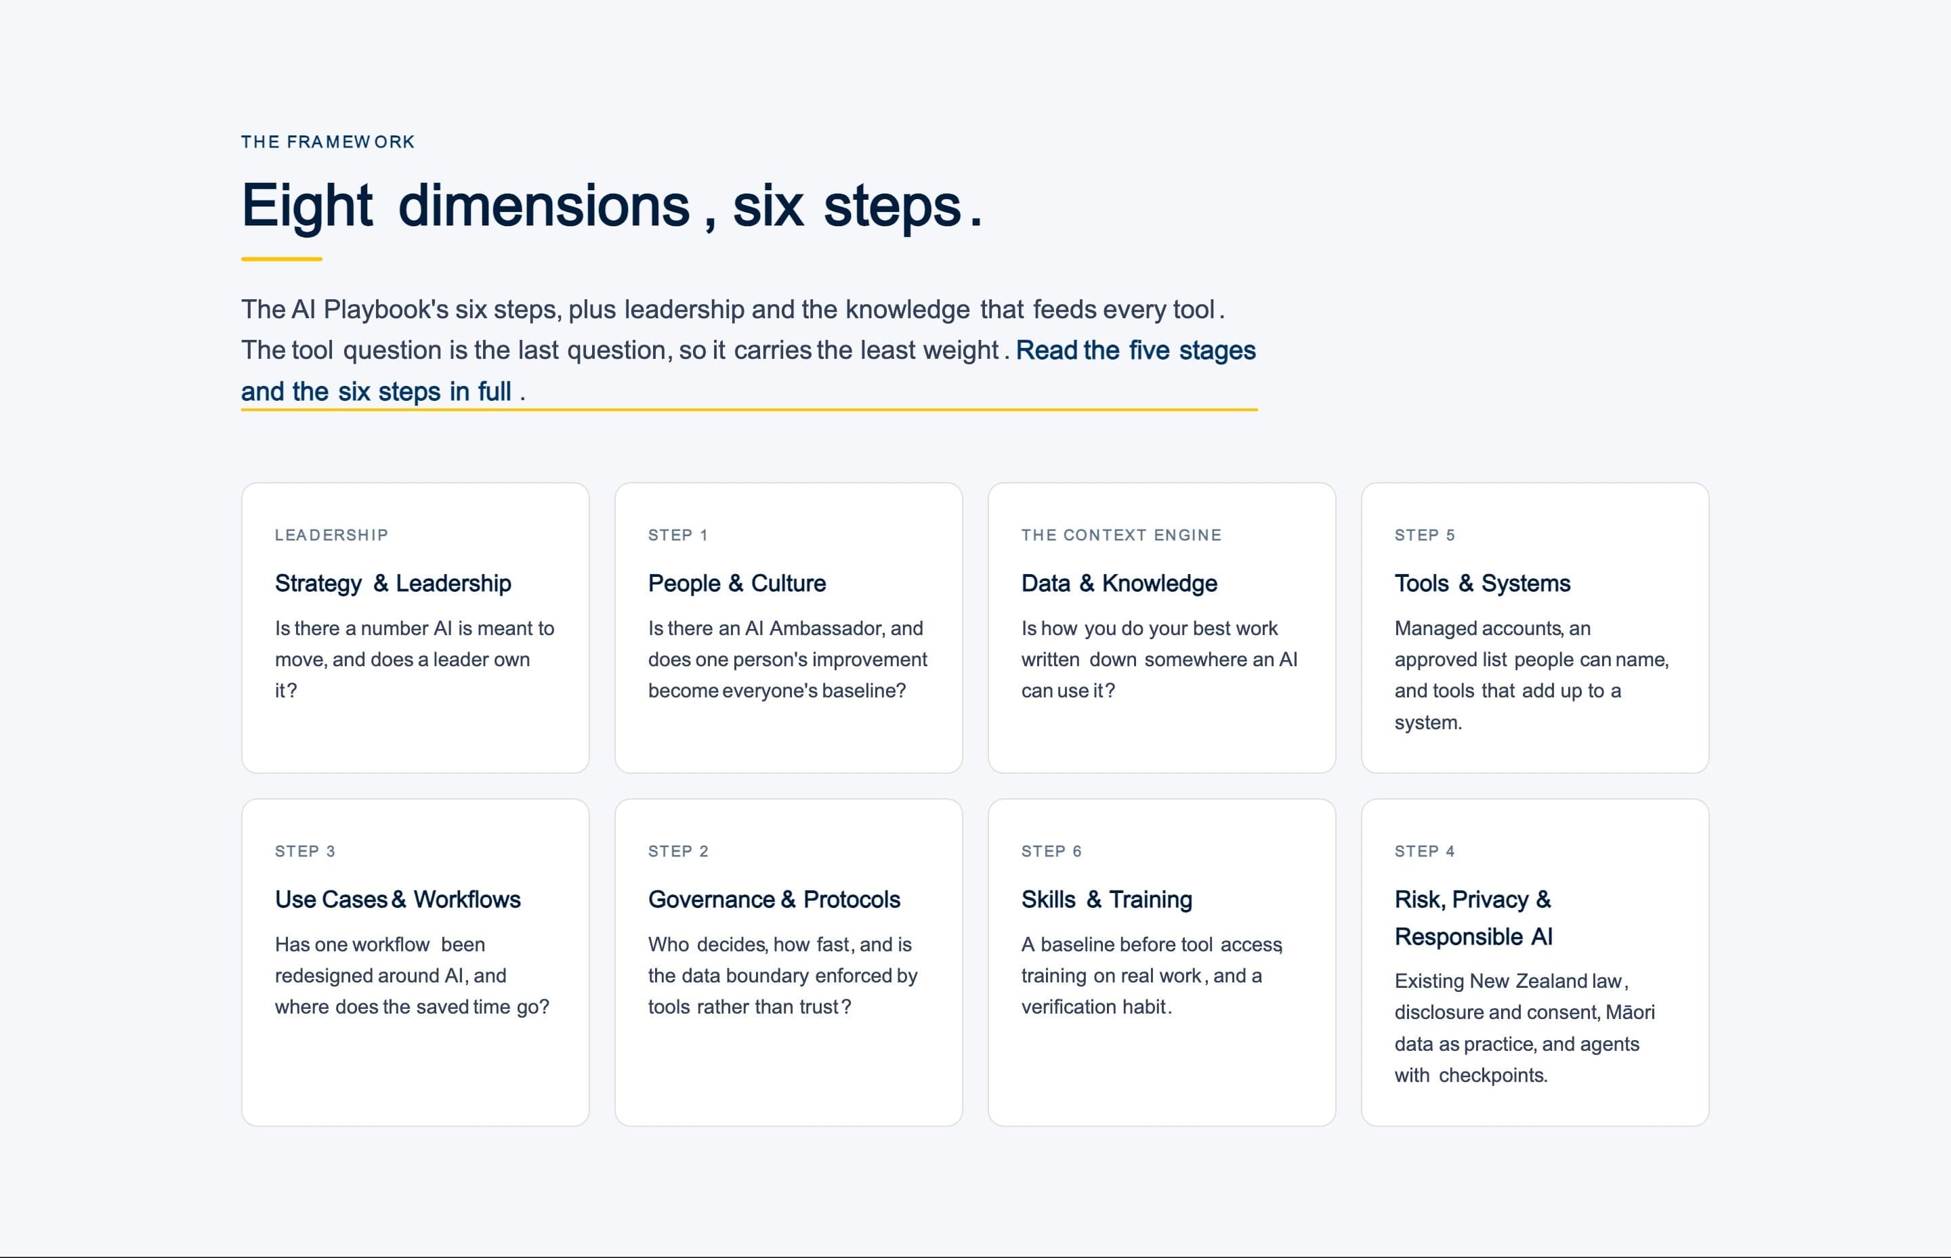Click the intro paragraph 'The AI Playbook's six steps'
1951x1258 pixels.
click(749, 351)
